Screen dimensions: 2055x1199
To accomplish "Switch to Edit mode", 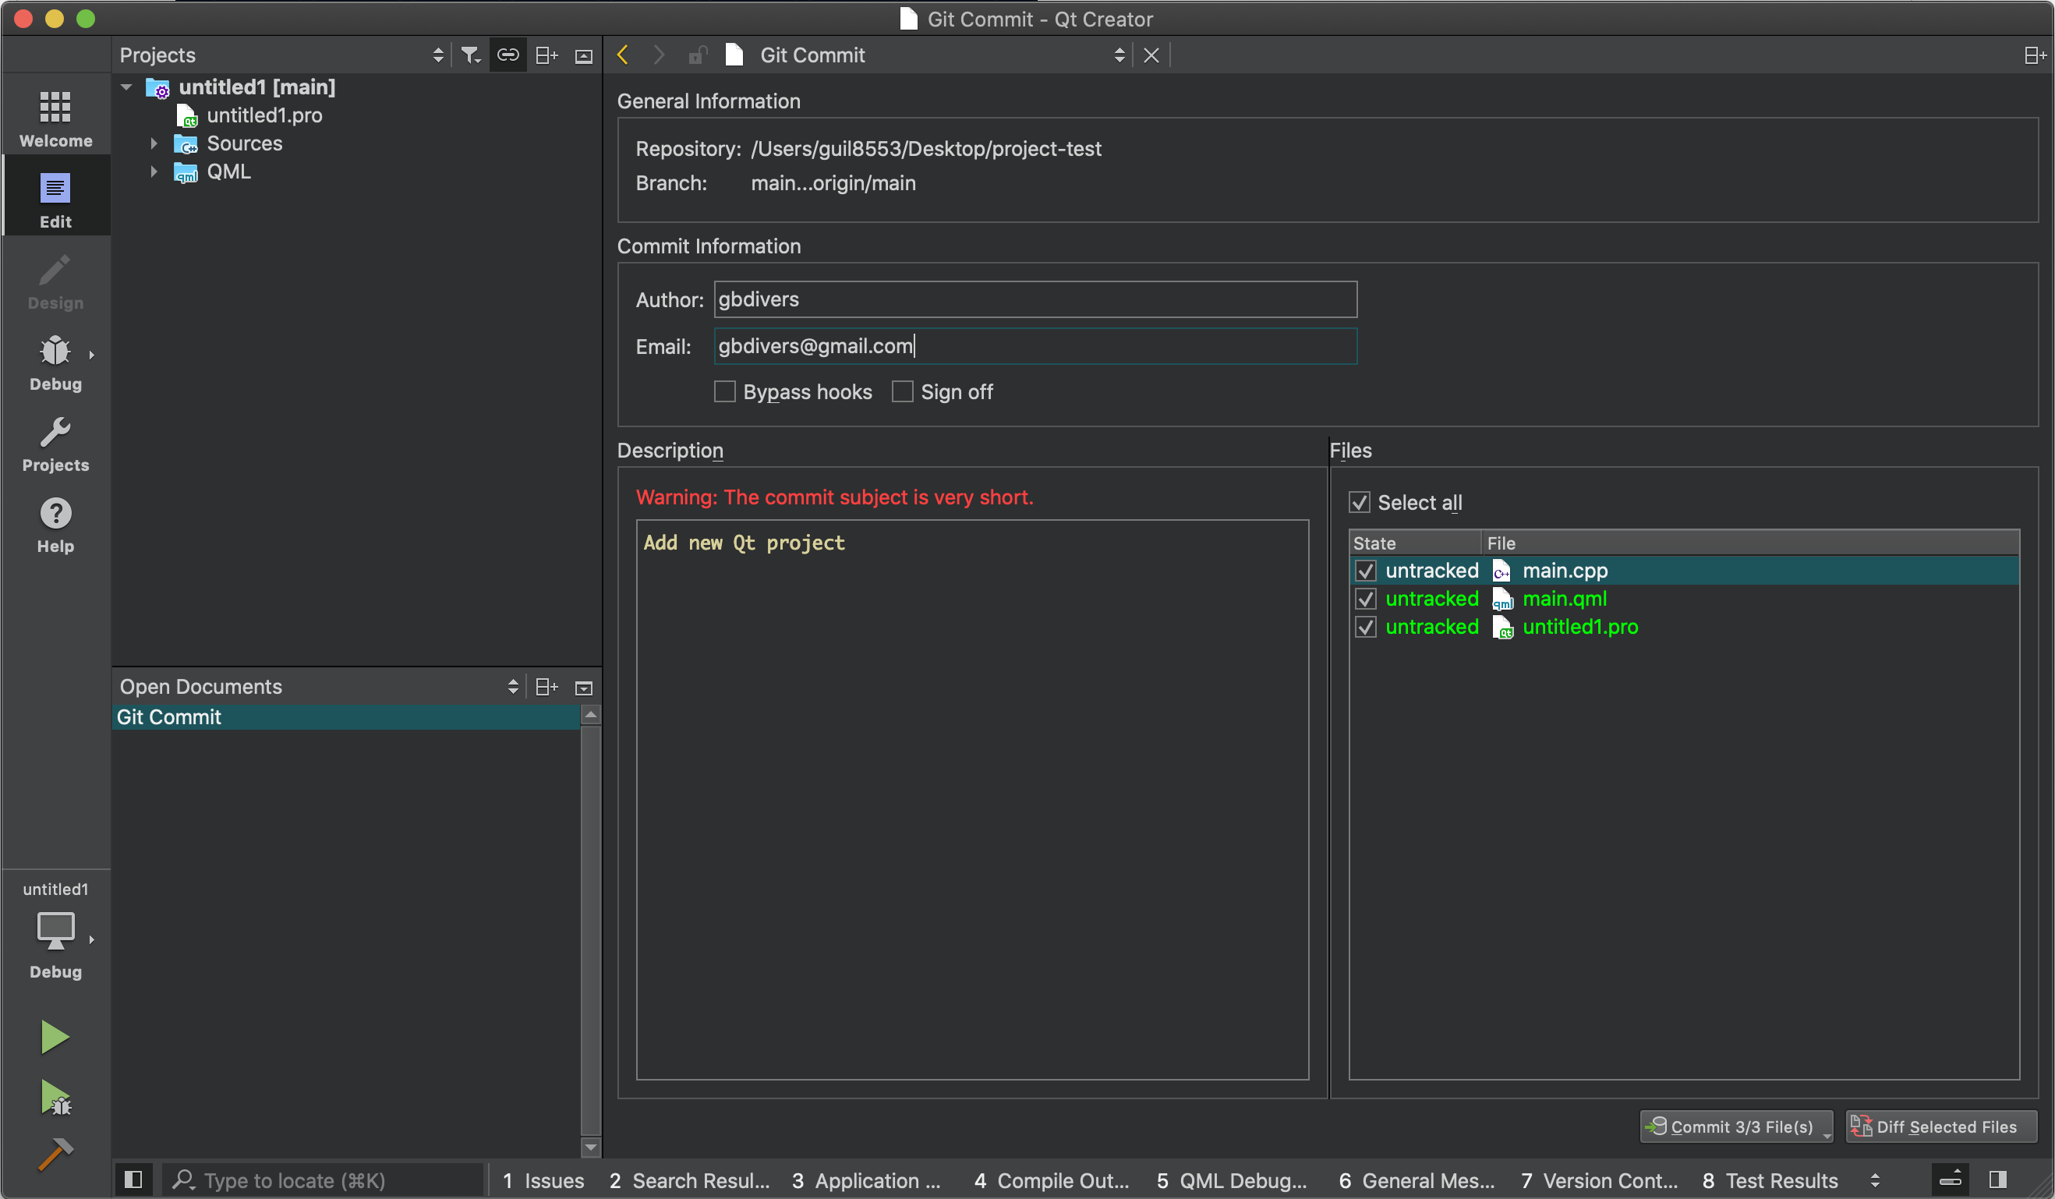I will click(x=55, y=198).
